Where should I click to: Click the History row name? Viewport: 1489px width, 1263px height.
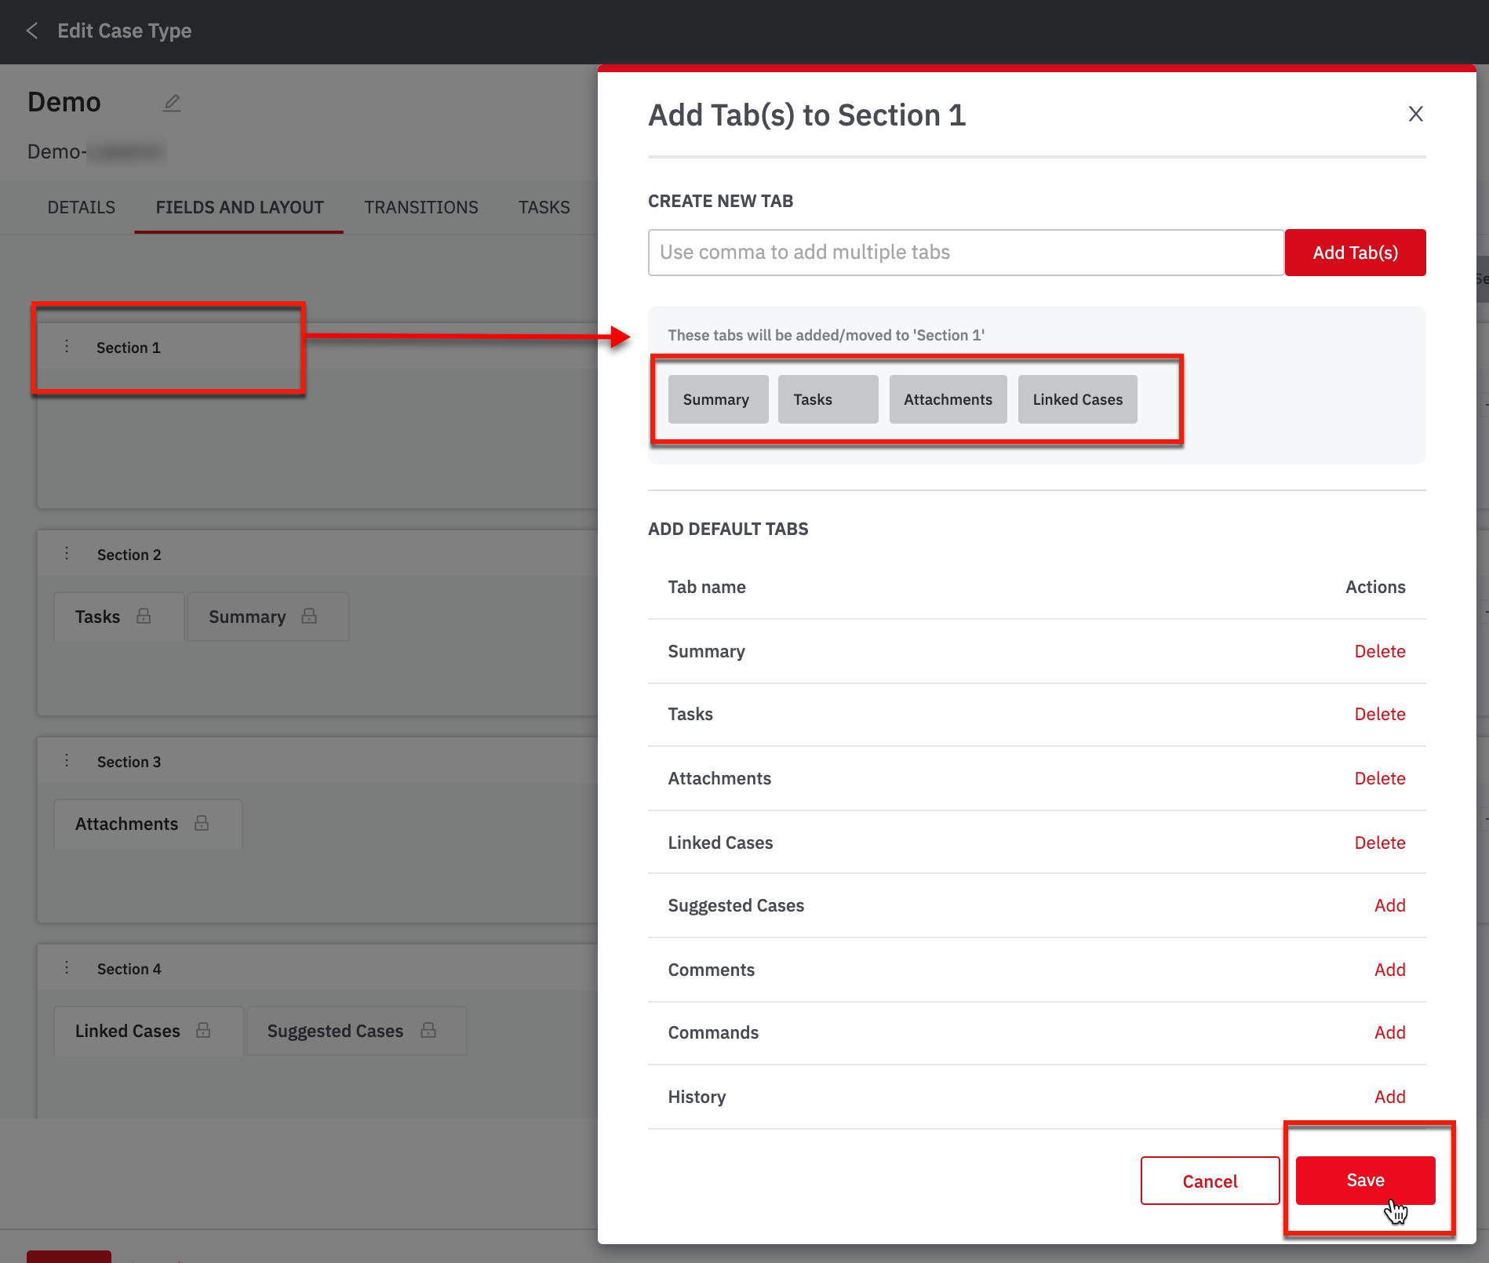pos(697,1097)
